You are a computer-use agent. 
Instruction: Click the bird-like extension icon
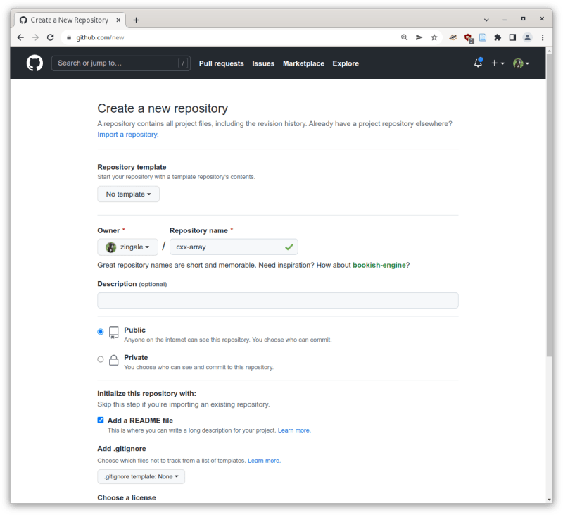click(x=453, y=37)
